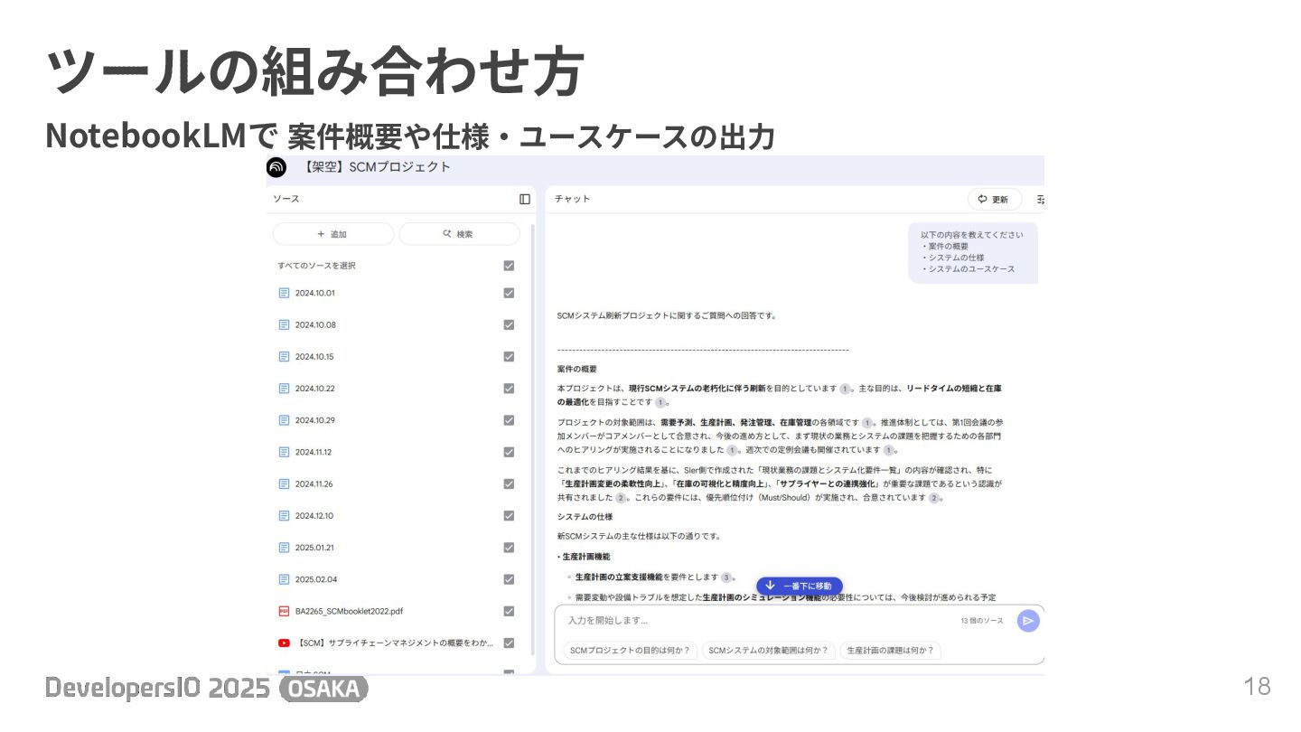
Task: Click the 検索 source search button
Action: coord(459,234)
